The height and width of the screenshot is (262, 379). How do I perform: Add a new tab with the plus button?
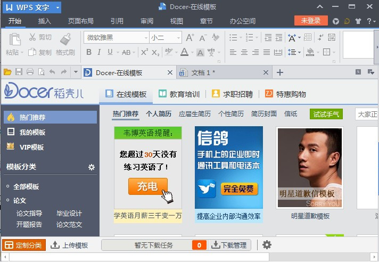tap(279, 72)
